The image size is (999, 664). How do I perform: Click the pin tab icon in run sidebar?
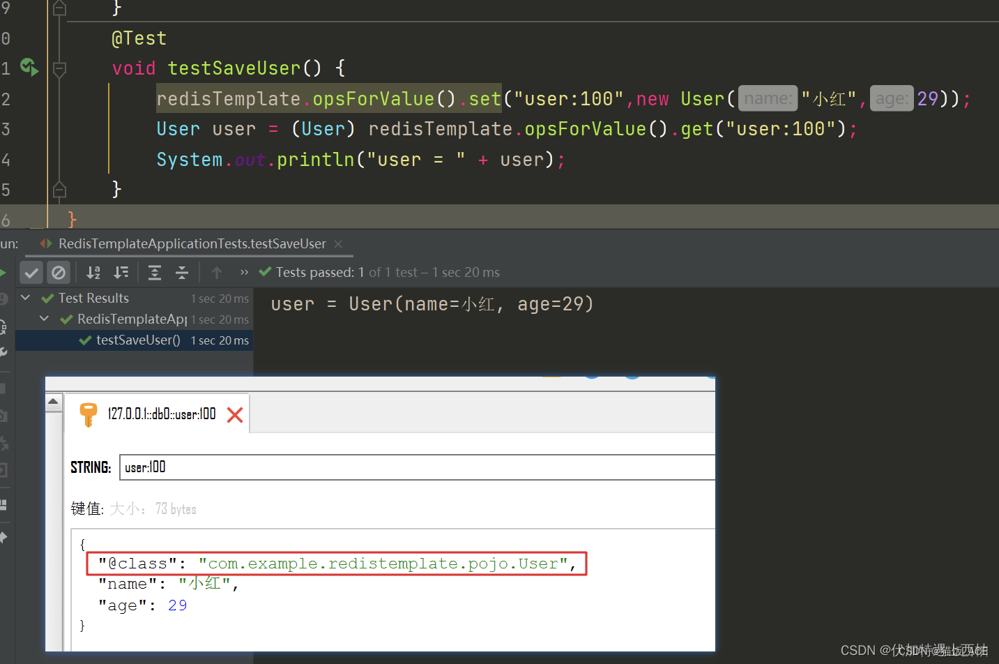click(3, 537)
